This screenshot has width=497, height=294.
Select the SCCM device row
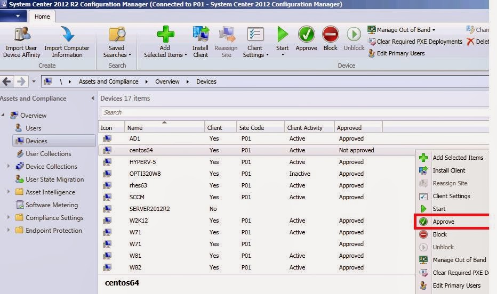tap(256, 197)
